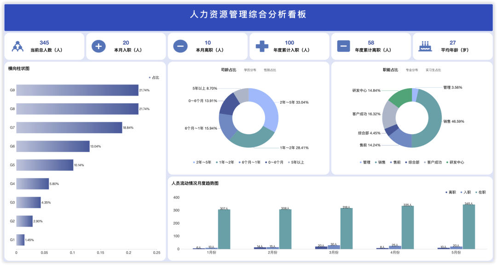
Task: Click the G9 bar labeled 21.74%
Action: click(x=77, y=90)
